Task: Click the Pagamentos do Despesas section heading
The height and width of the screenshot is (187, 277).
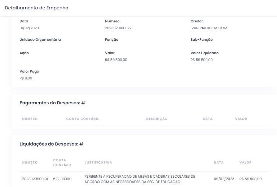Action: (52, 103)
